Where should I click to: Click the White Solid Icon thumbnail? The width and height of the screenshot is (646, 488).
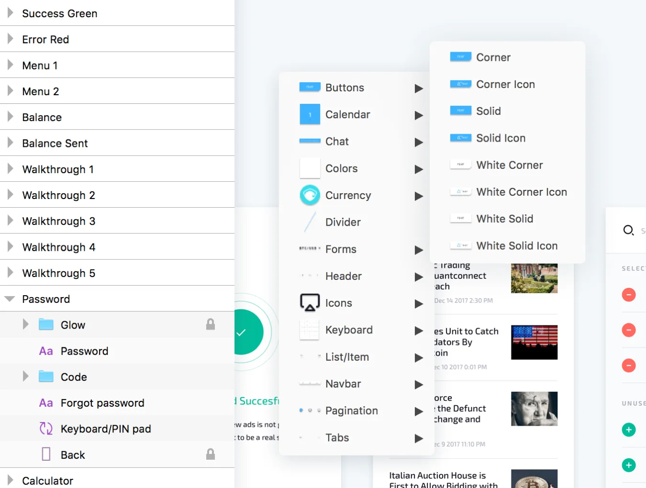tap(461, 245)
